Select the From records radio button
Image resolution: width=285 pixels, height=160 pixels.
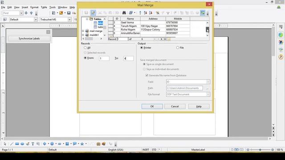tap(85, 58)
